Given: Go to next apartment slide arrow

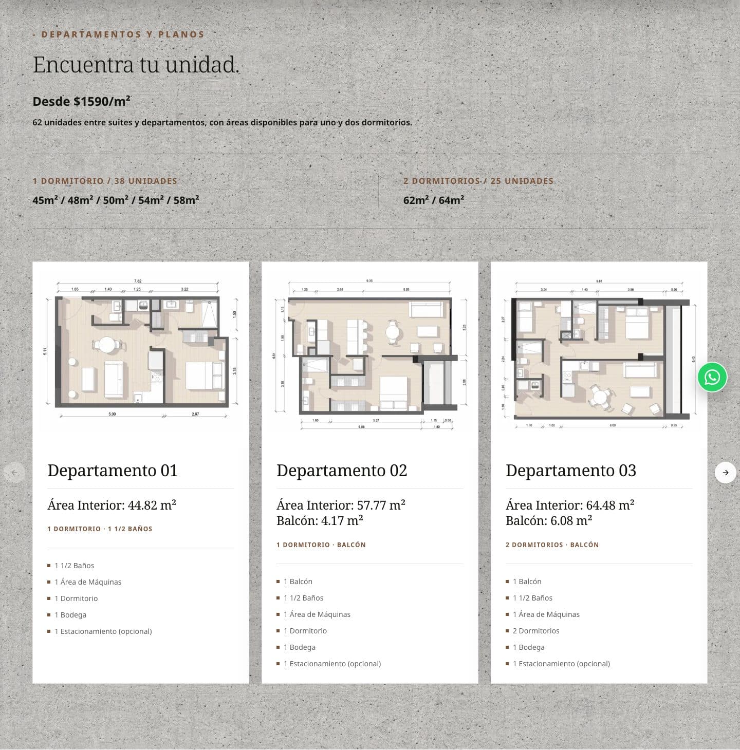Looking at the screenshot, I should coord(725,473).
